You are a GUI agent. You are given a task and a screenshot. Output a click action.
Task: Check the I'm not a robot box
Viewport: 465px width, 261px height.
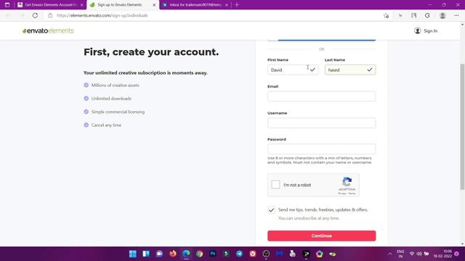(x=275, y=185)
